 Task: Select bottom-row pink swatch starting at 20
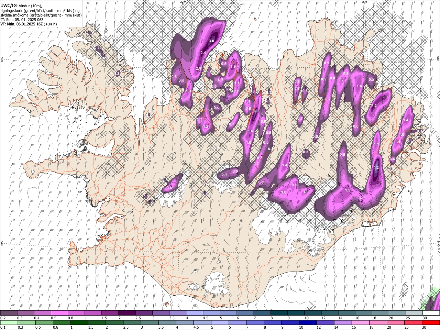[396, 322]
